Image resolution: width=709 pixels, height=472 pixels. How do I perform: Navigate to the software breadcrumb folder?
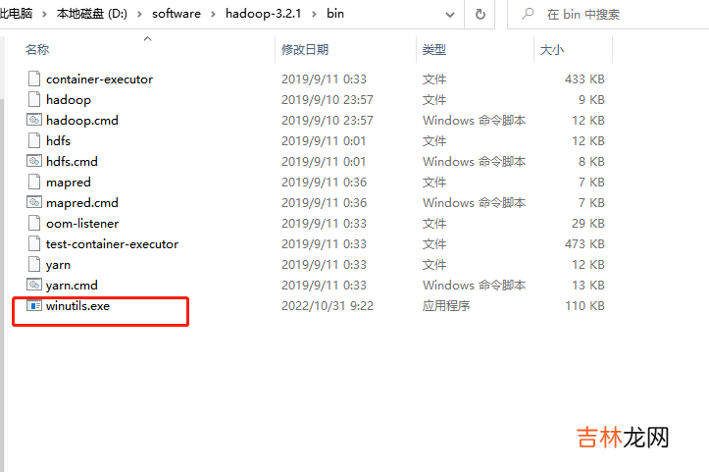pyautogui.click(x=177, y=15)
